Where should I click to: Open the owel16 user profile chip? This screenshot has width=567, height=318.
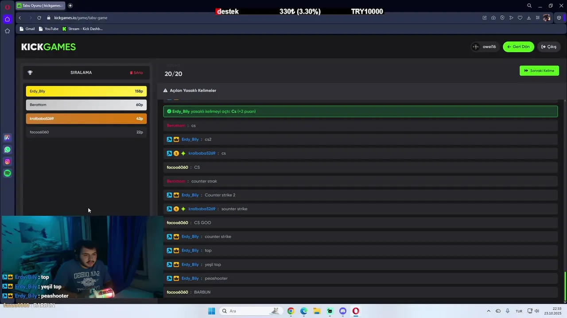485,47
